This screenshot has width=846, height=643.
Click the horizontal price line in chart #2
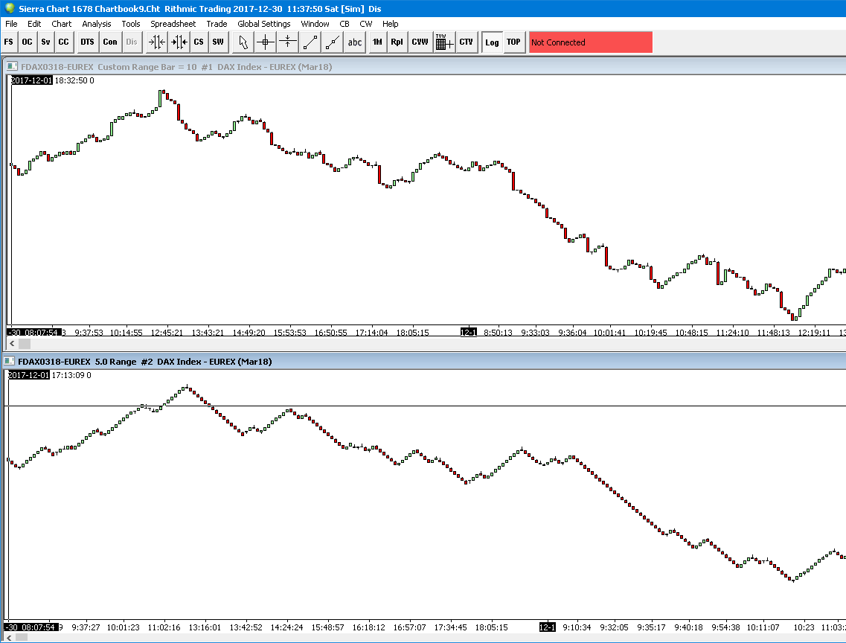click(425, 406)
